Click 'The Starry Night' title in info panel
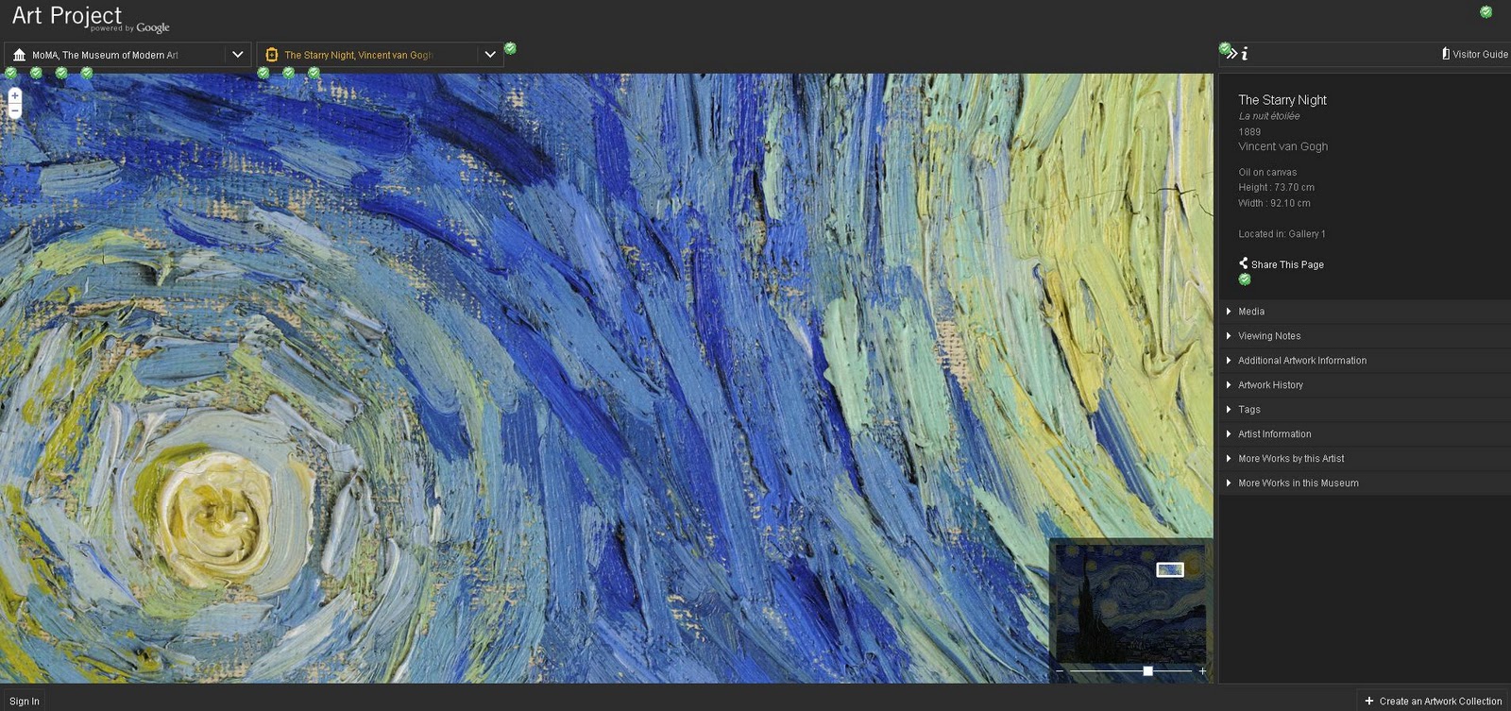This screenshot has width=1511, height=711. [1282, 100]
